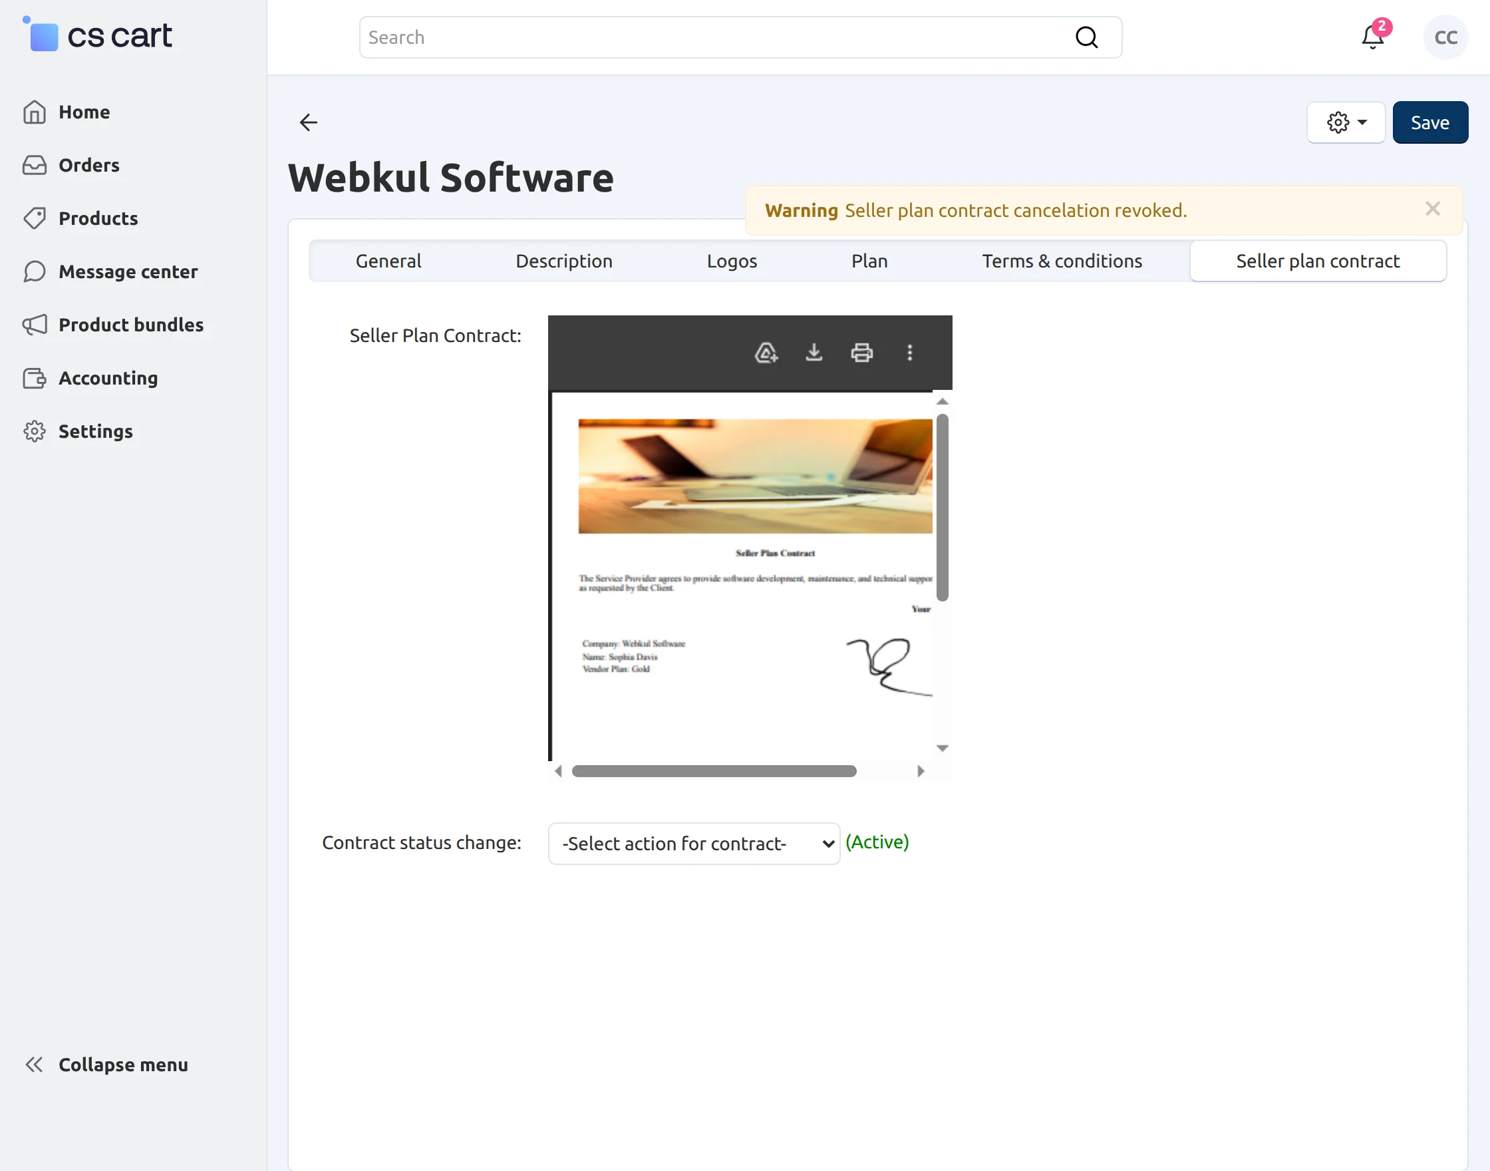Add contract PDF to Drive
This screenshot has height=1171, width=1490.
[766, 353]
